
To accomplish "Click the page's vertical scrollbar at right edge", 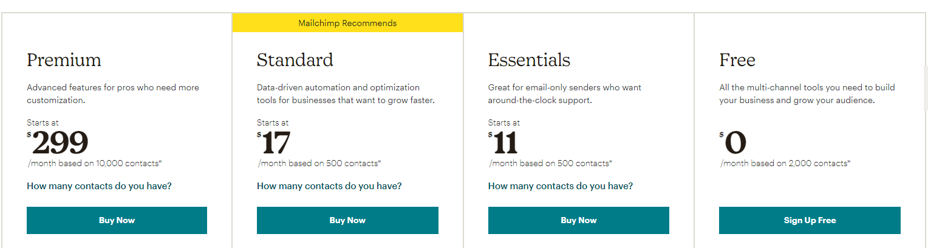I will coord(926,79).
